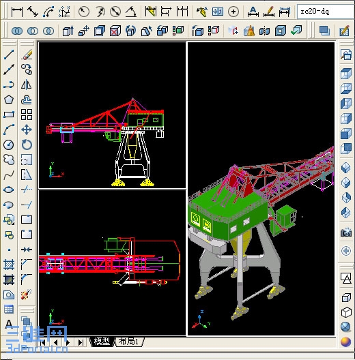Screen dimensions: 355x360
Task: Switch to SW Isometric view
Action: tap(346, 168)
